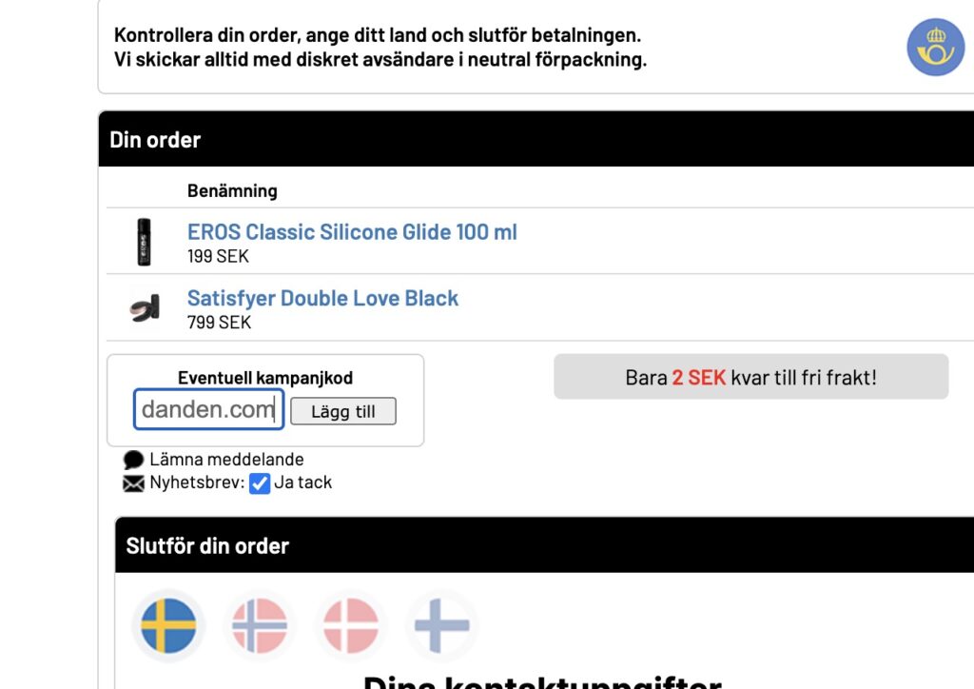Select the Swedish flag country icon
This screenshot has width=974, height=689.
point(168,625)
